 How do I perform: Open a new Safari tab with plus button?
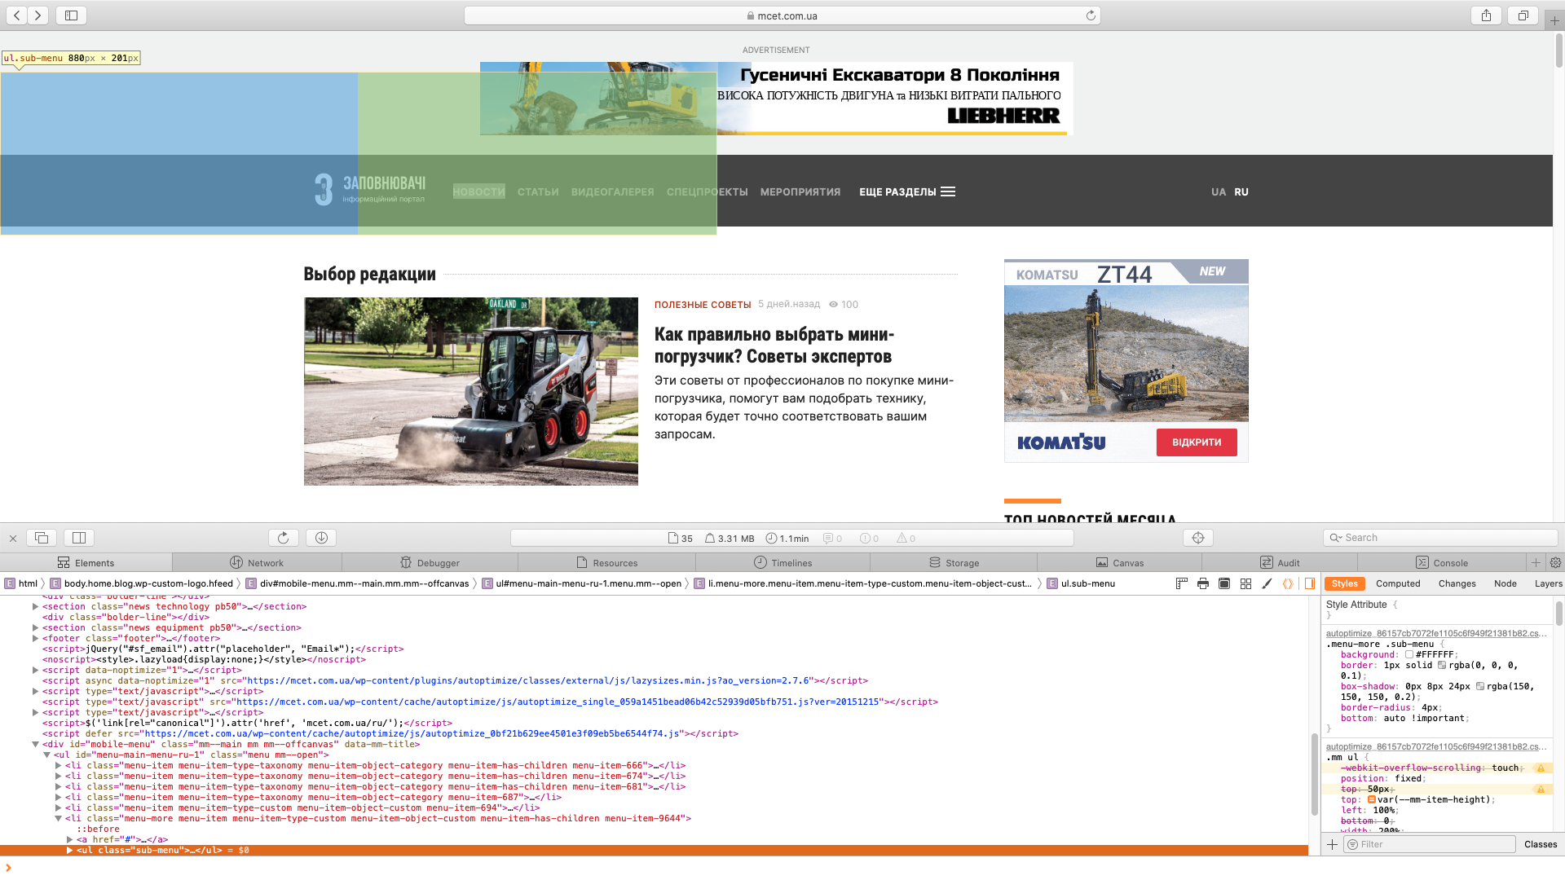[x=1554, y=20]
